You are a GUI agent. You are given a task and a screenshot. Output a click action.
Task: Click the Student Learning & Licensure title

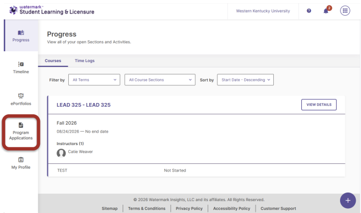point(57,12)
